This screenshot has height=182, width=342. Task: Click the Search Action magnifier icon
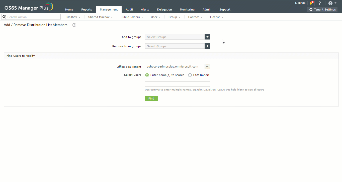[4, 16]
